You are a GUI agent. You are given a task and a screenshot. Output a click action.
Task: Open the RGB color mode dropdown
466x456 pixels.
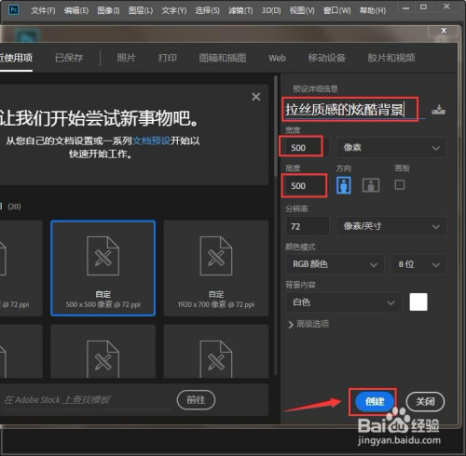click(335, 264)
